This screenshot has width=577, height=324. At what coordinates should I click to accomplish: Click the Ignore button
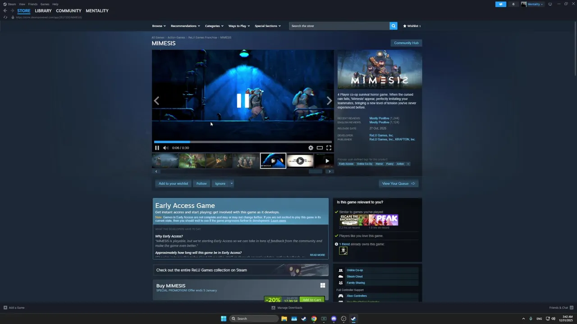coord(220,184)
